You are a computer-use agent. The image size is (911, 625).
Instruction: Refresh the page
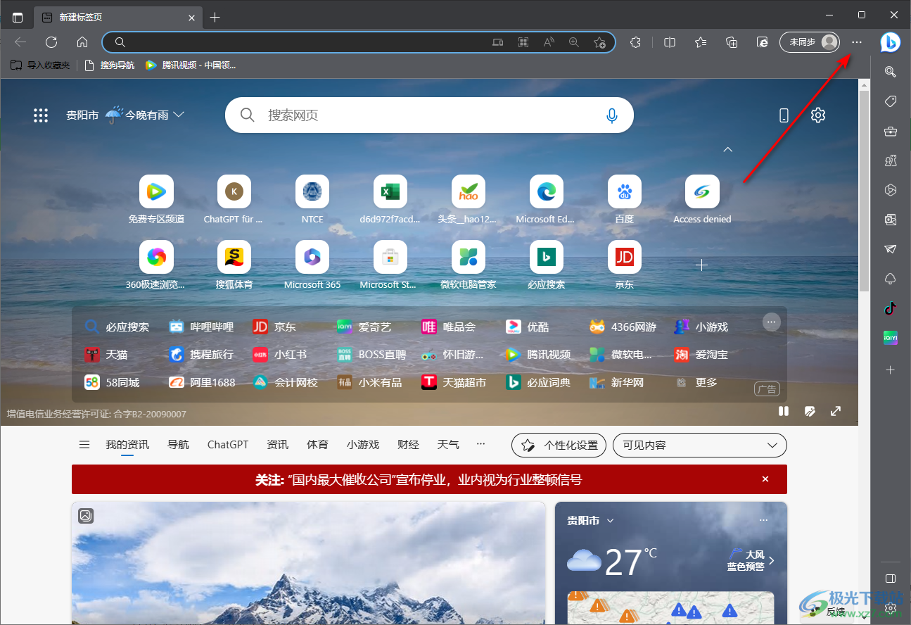click(x=51, y=42)
